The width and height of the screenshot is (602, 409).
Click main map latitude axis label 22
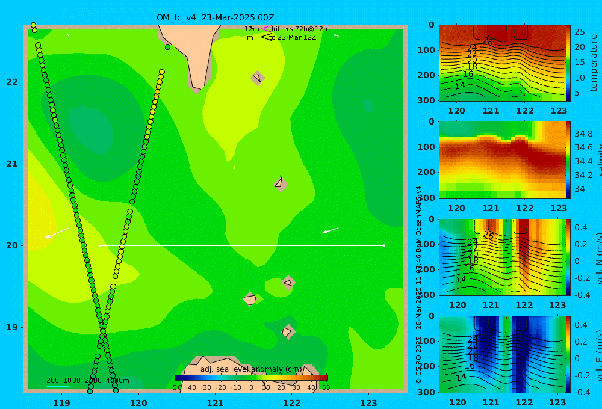(x=12, y=82)
